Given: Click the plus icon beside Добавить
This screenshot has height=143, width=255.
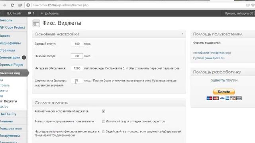Looking at the screenshot, I should pyautogui.click(x=42, y=13).
